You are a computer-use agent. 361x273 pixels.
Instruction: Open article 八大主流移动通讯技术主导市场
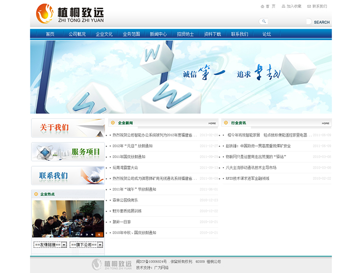(251, 168)
